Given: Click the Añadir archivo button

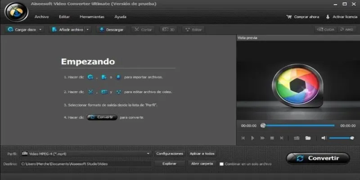Looking at the screenshot, I should coord(67,30).
